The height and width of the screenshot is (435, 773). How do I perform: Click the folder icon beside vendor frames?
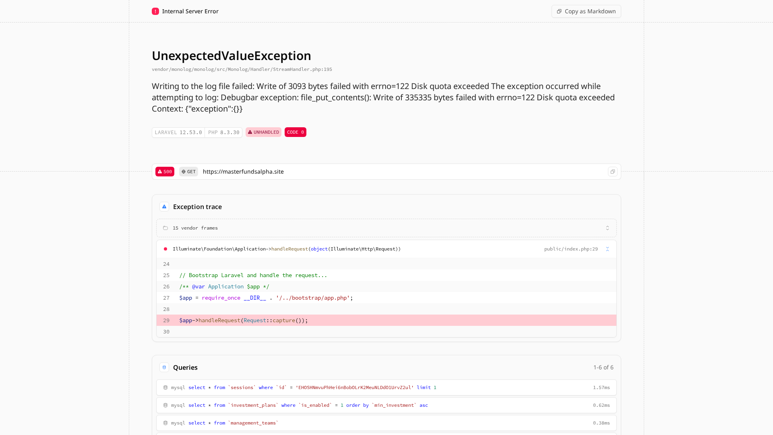tap(165, 228)
